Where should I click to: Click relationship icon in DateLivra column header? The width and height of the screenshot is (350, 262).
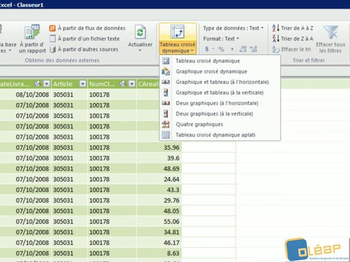click(x=38, y=84)
